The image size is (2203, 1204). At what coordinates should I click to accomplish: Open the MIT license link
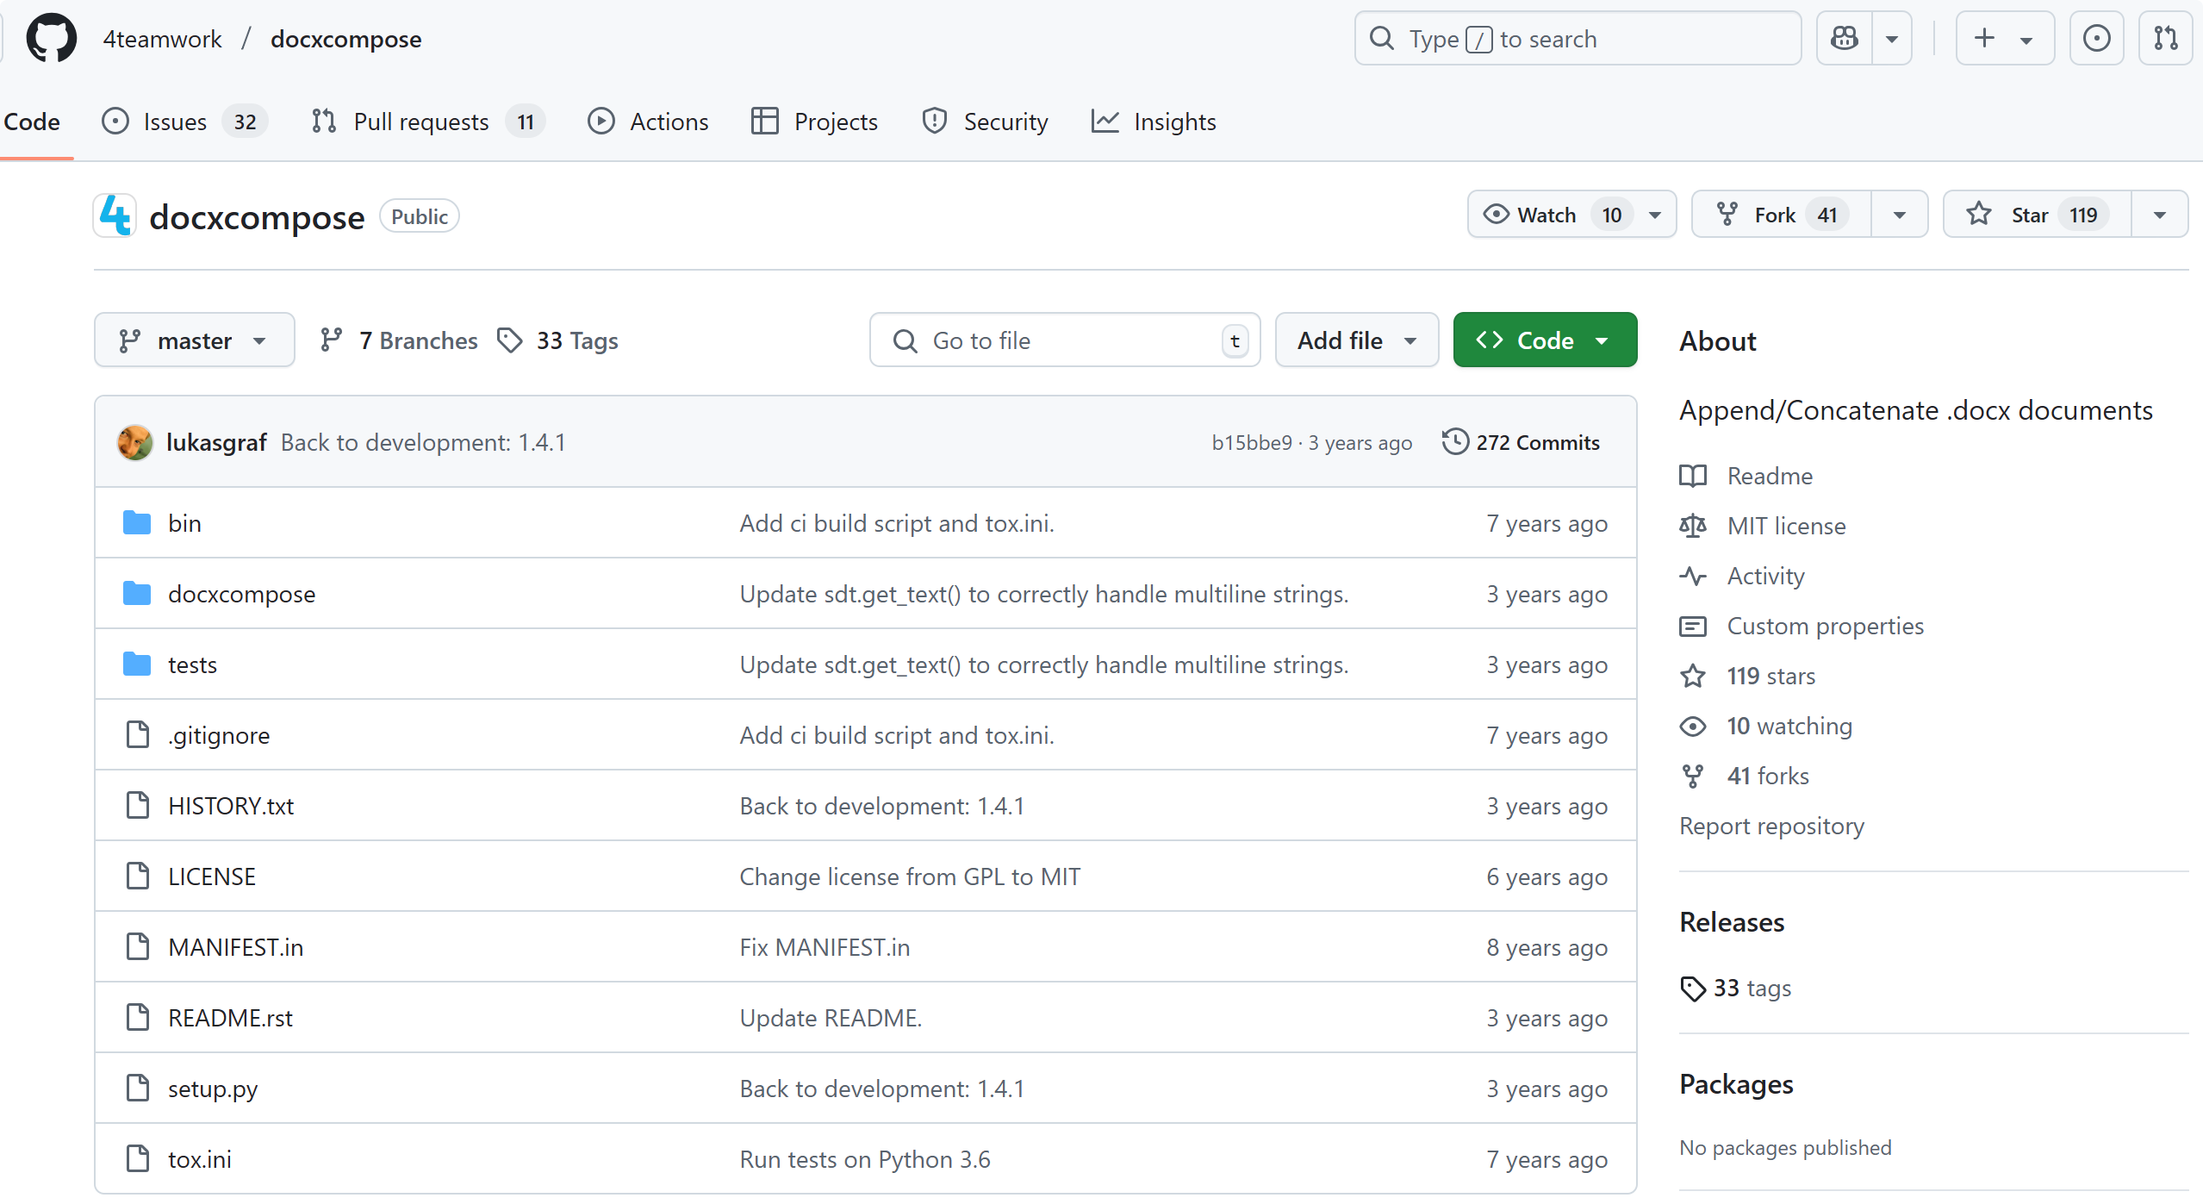[1786, 526]
